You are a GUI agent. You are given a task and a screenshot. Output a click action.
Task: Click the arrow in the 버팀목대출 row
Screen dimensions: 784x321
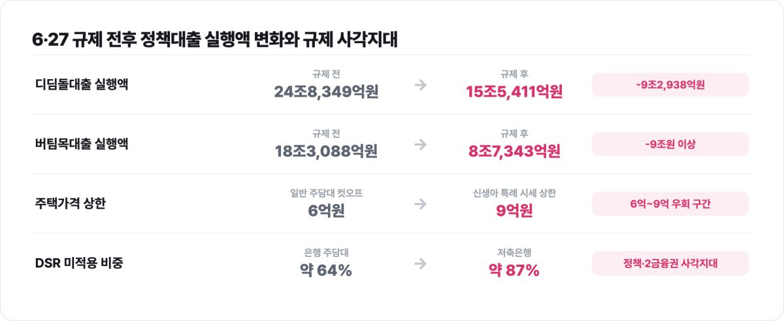(x=421, y=144)
